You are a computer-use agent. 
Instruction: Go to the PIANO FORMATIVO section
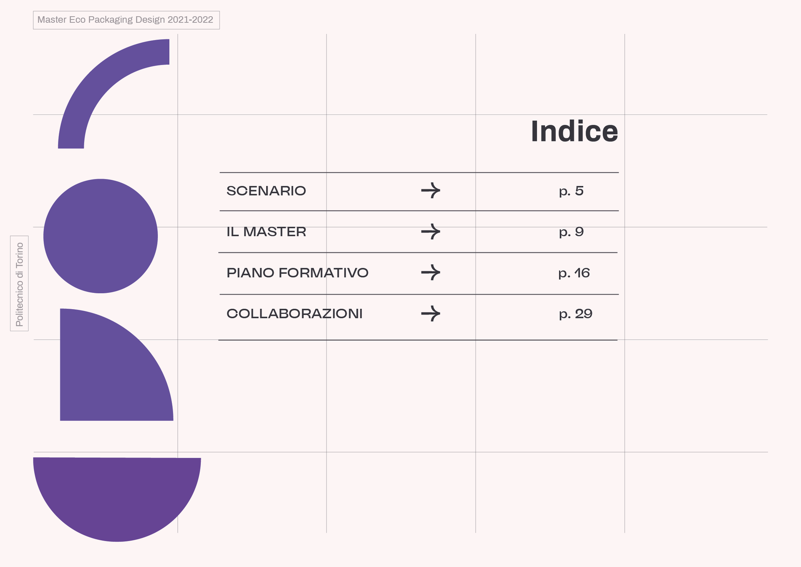[x=297, y=273]
